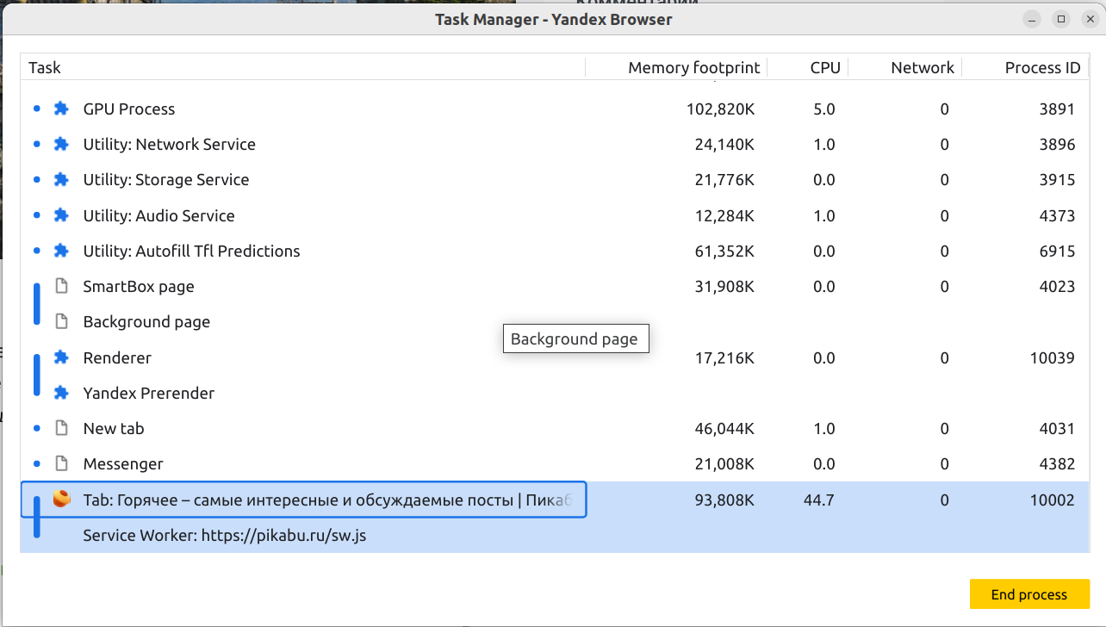Sort processes by CPU column
This screenshot has width=1106, height=627.
(x=824, y=68)
